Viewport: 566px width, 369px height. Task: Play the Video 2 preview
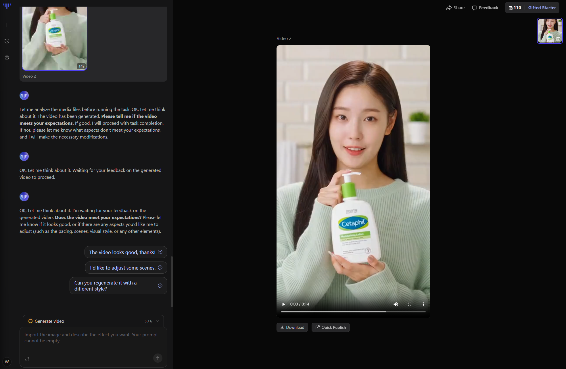pos(283,304)
